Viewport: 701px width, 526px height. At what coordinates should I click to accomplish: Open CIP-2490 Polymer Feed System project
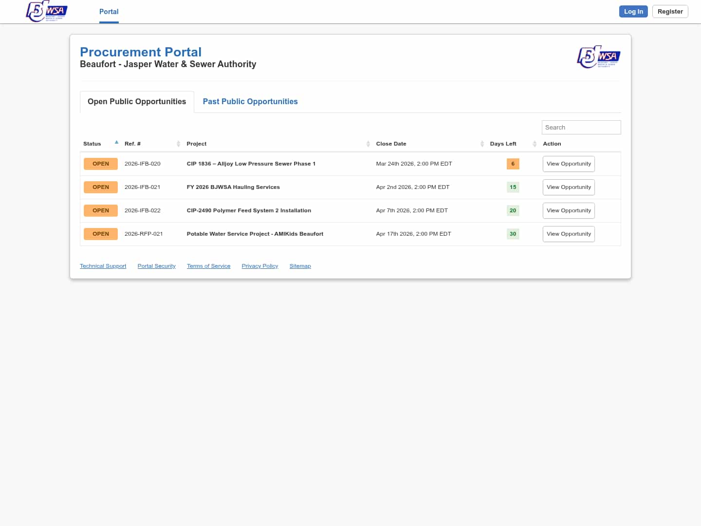point(249,211)
